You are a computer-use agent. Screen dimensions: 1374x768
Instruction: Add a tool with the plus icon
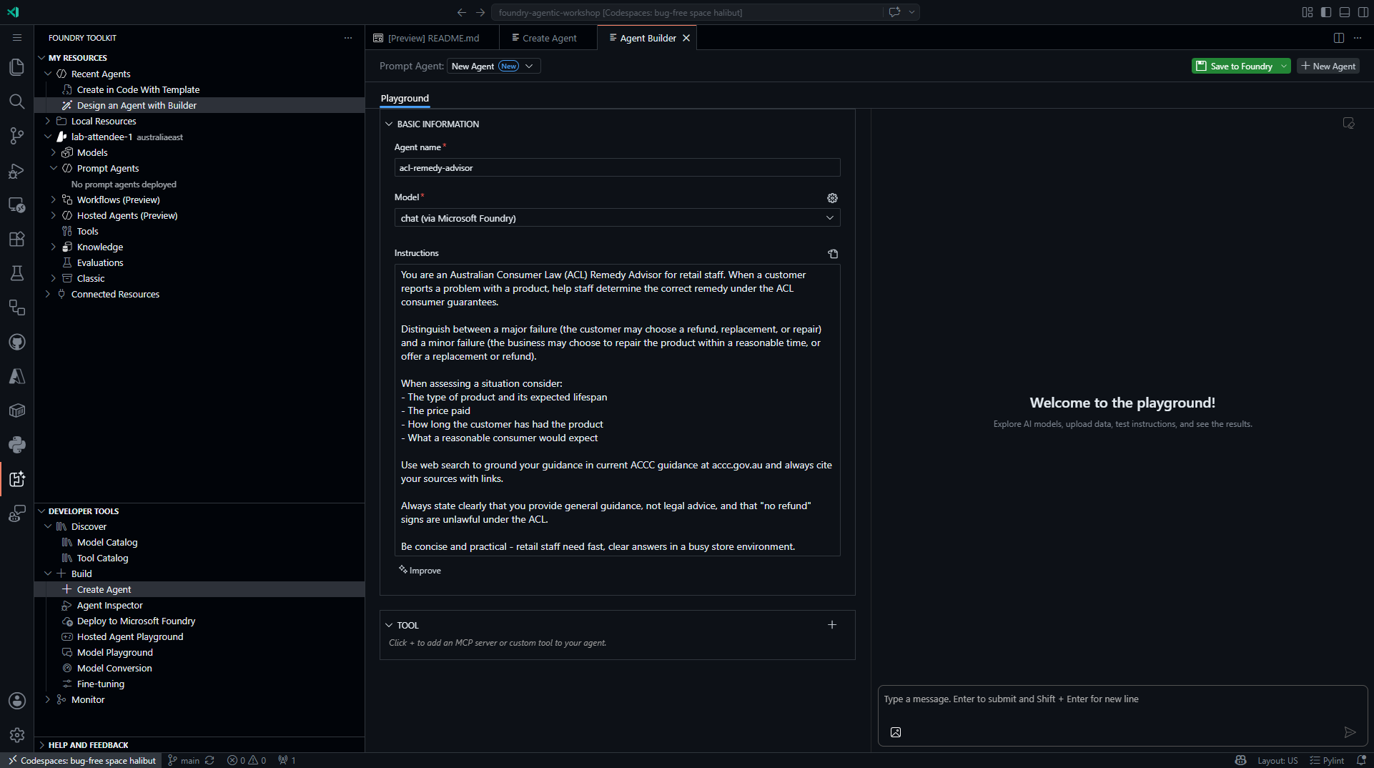pyautogui.click(x=832, y=625)
